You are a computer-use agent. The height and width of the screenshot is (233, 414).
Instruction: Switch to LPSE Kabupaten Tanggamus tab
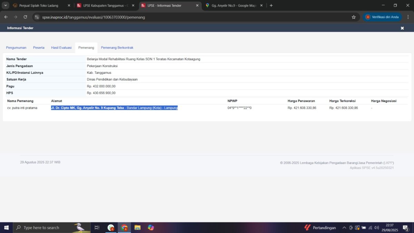pos(106,6)
